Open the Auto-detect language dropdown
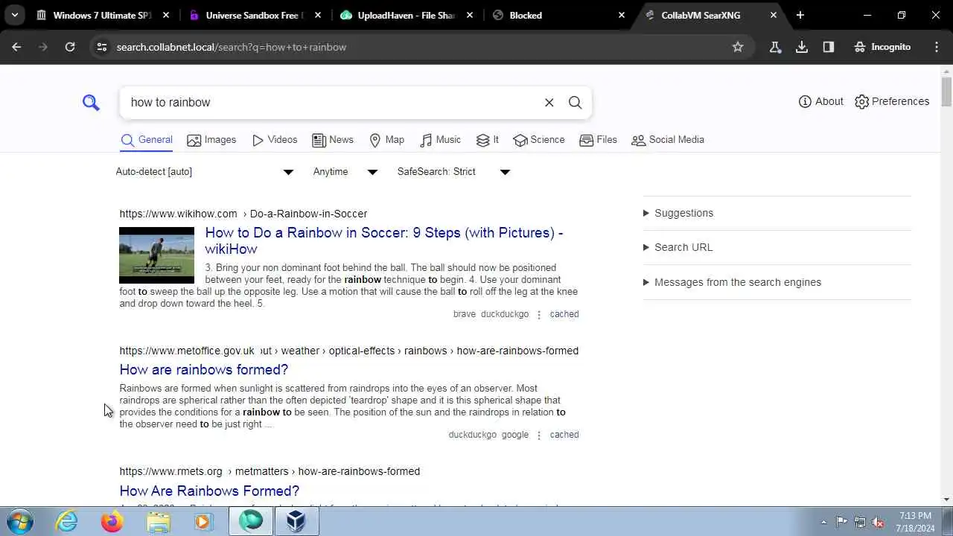Image resolution: width=953 pixels, height=536 pixels. (205, 172)
